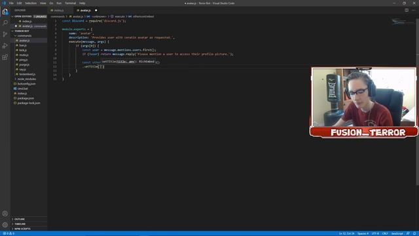The width and height of the screenshot is (419, 236).
Task: Open the File menu
Action: (11, 3)
